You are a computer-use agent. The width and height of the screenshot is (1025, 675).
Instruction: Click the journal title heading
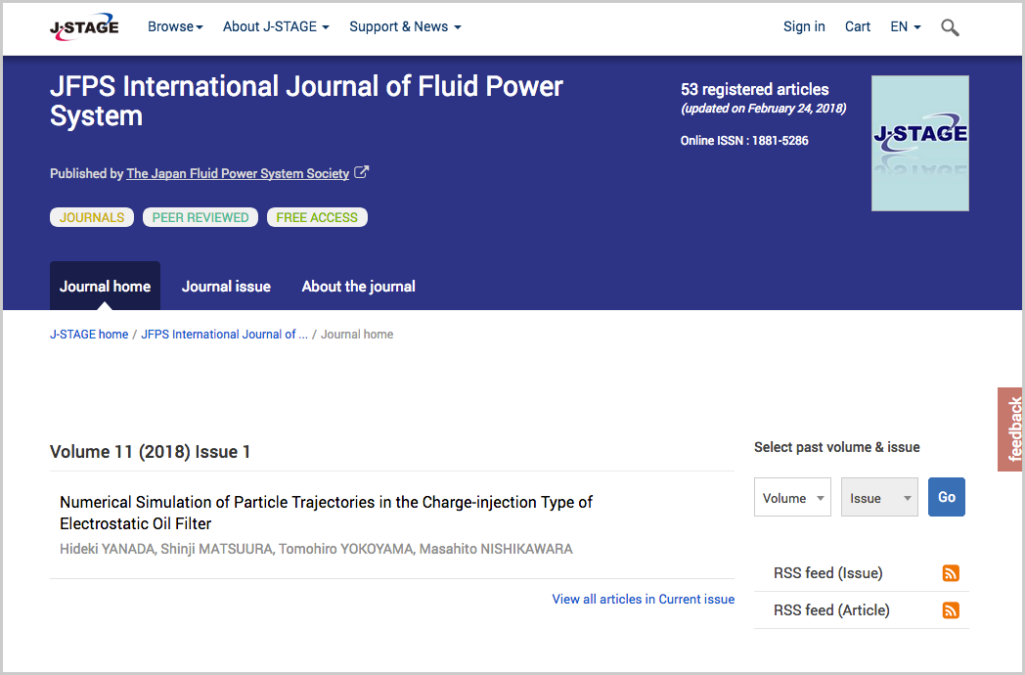tap(306, 101)
